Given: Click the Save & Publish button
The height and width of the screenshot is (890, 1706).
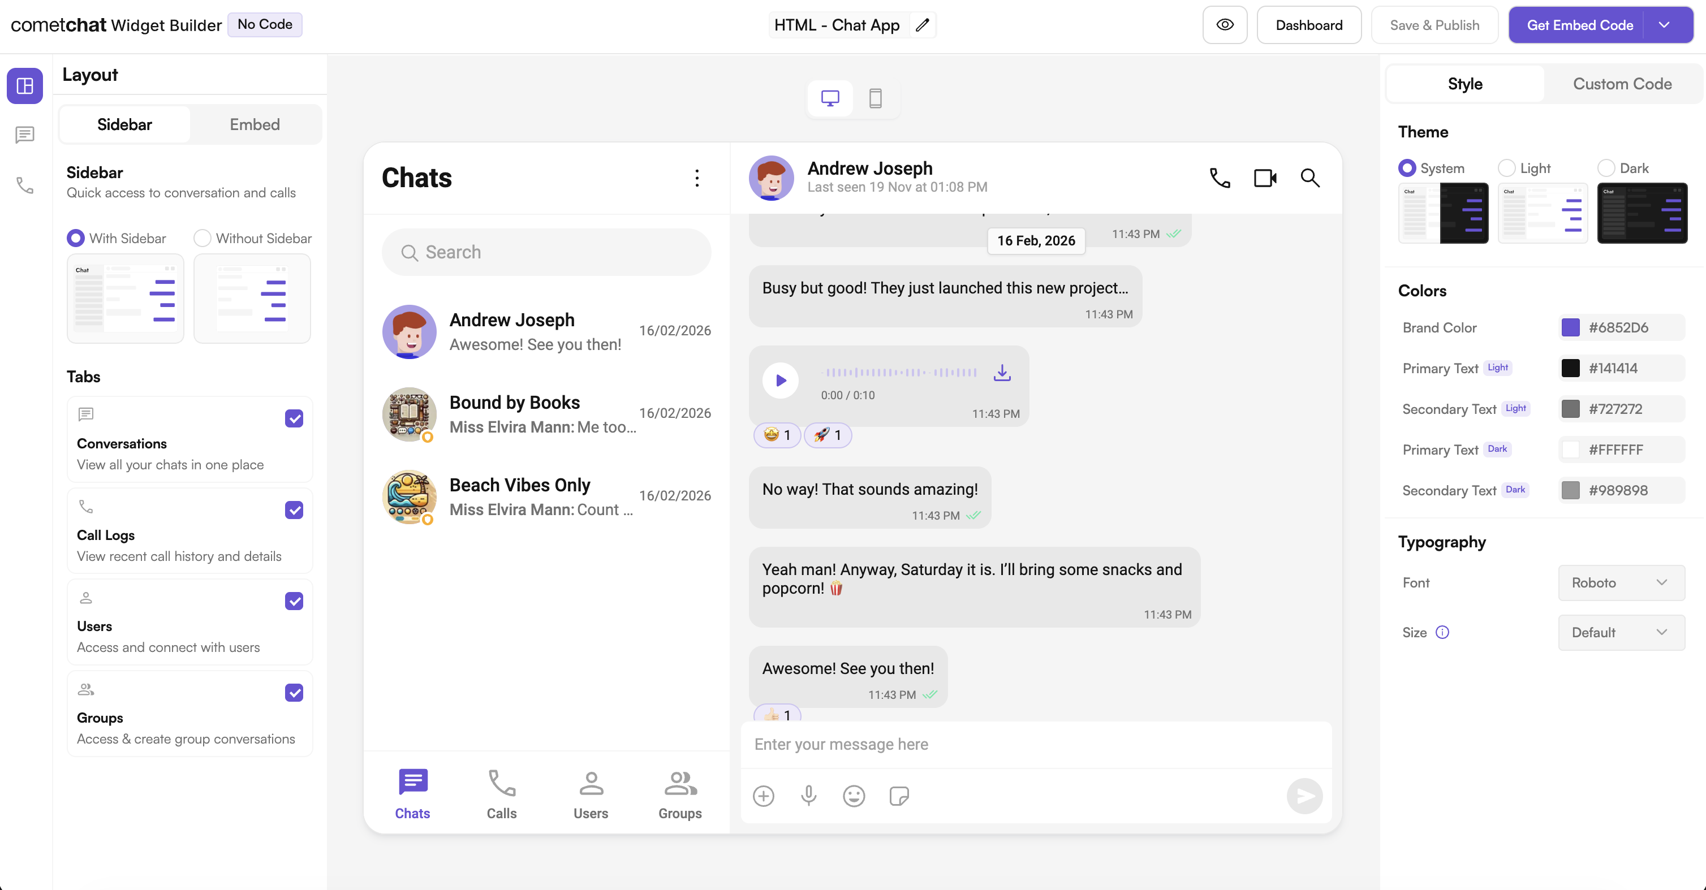Looking at the screenshot, I should [1434, 25].
